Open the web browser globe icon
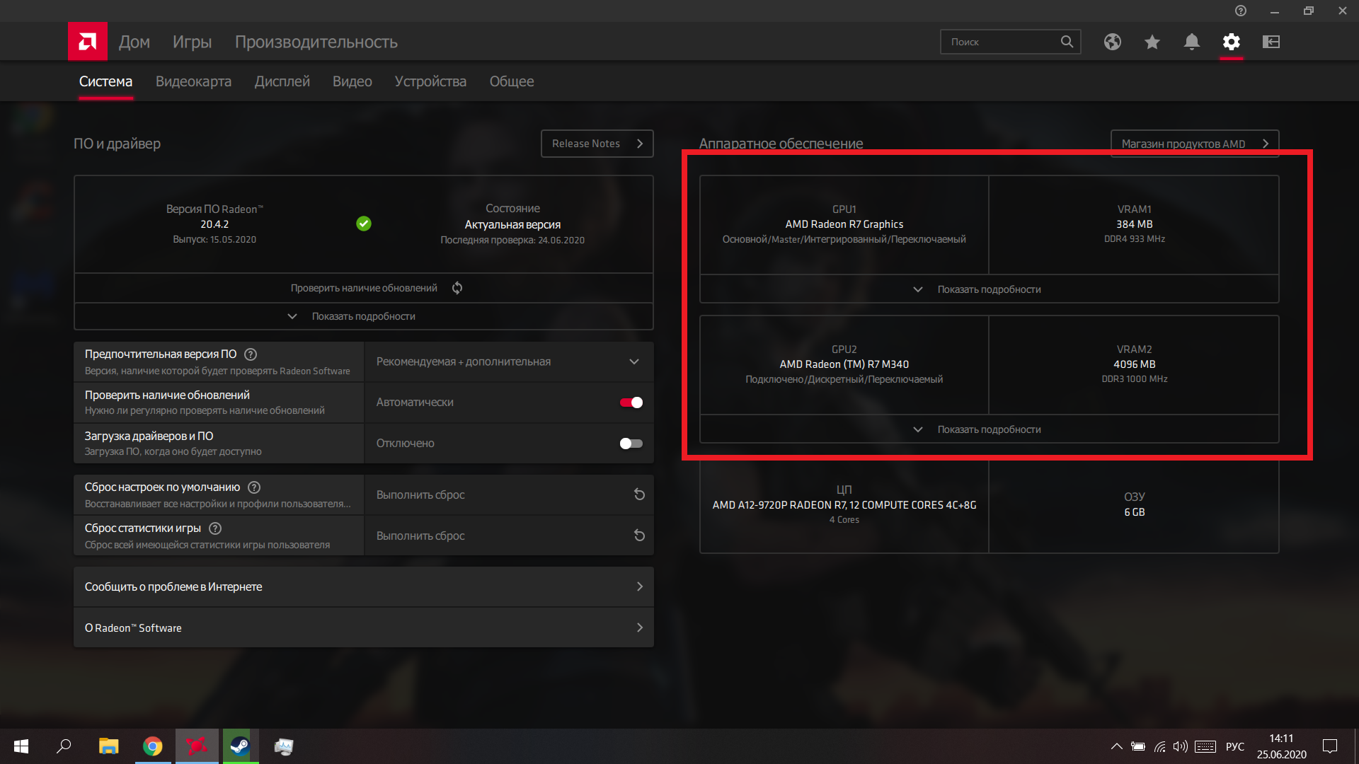 [1113, 42]
